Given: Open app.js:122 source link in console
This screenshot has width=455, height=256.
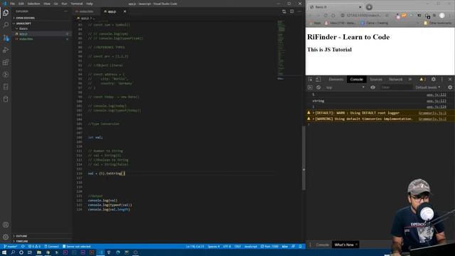Looking at the screenshot, I should (x=436, y=95).
